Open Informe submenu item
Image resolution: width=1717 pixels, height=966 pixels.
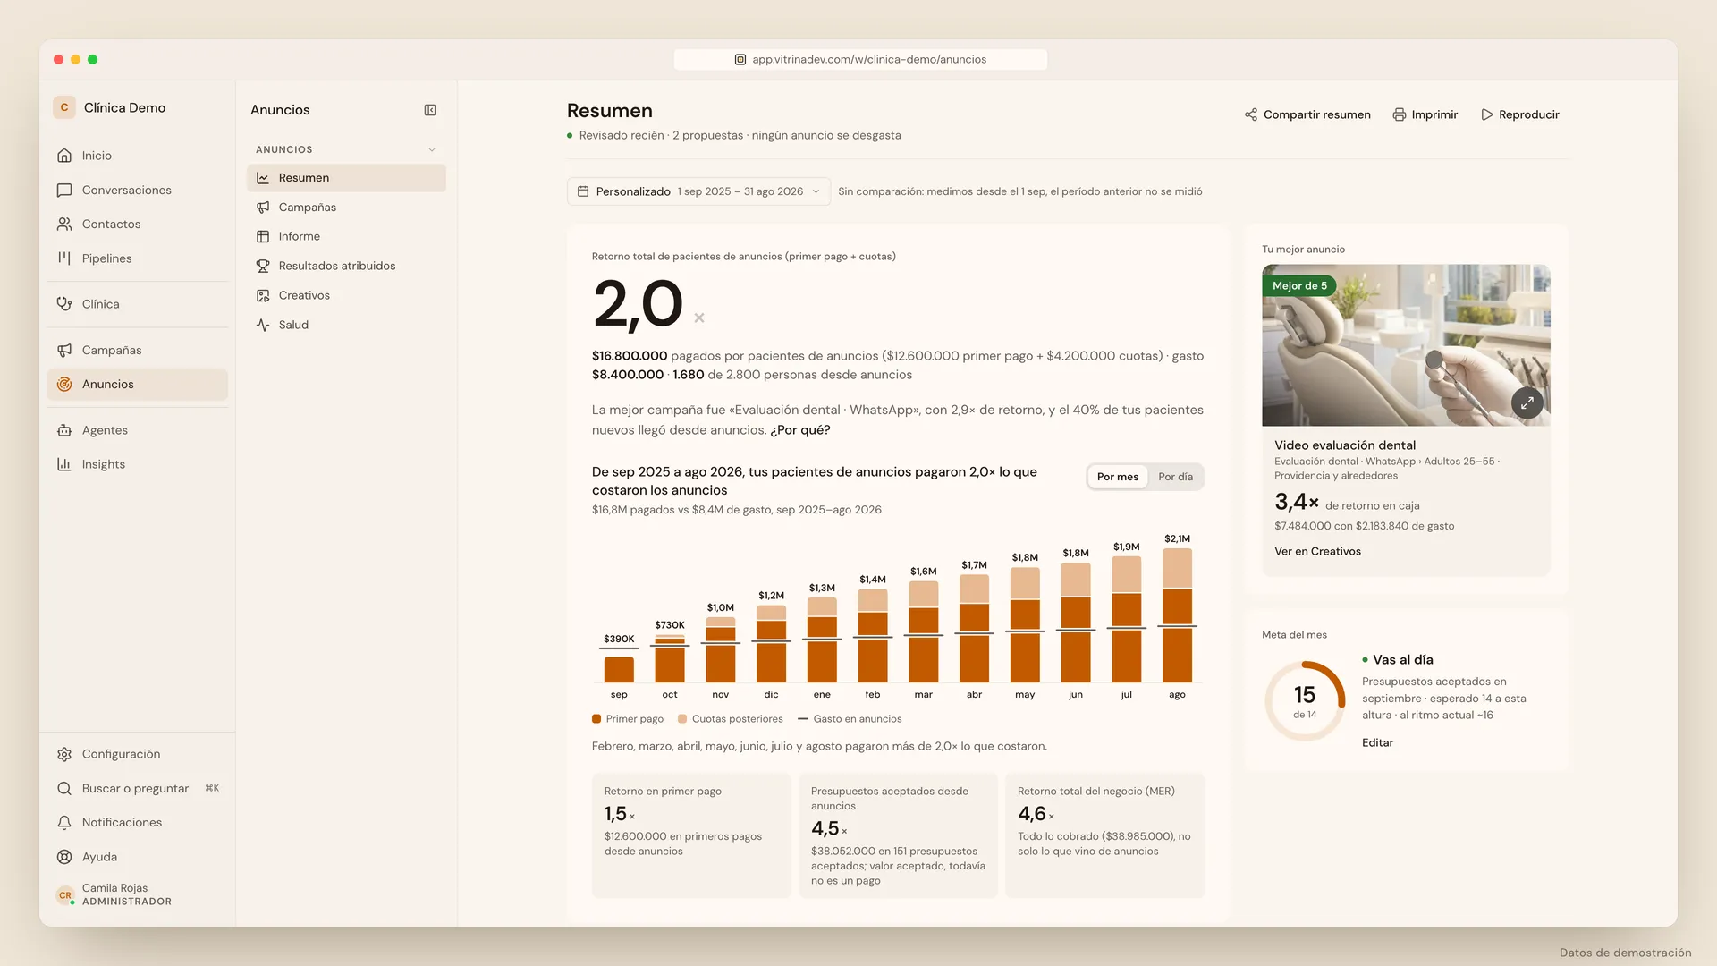[346, 236]
